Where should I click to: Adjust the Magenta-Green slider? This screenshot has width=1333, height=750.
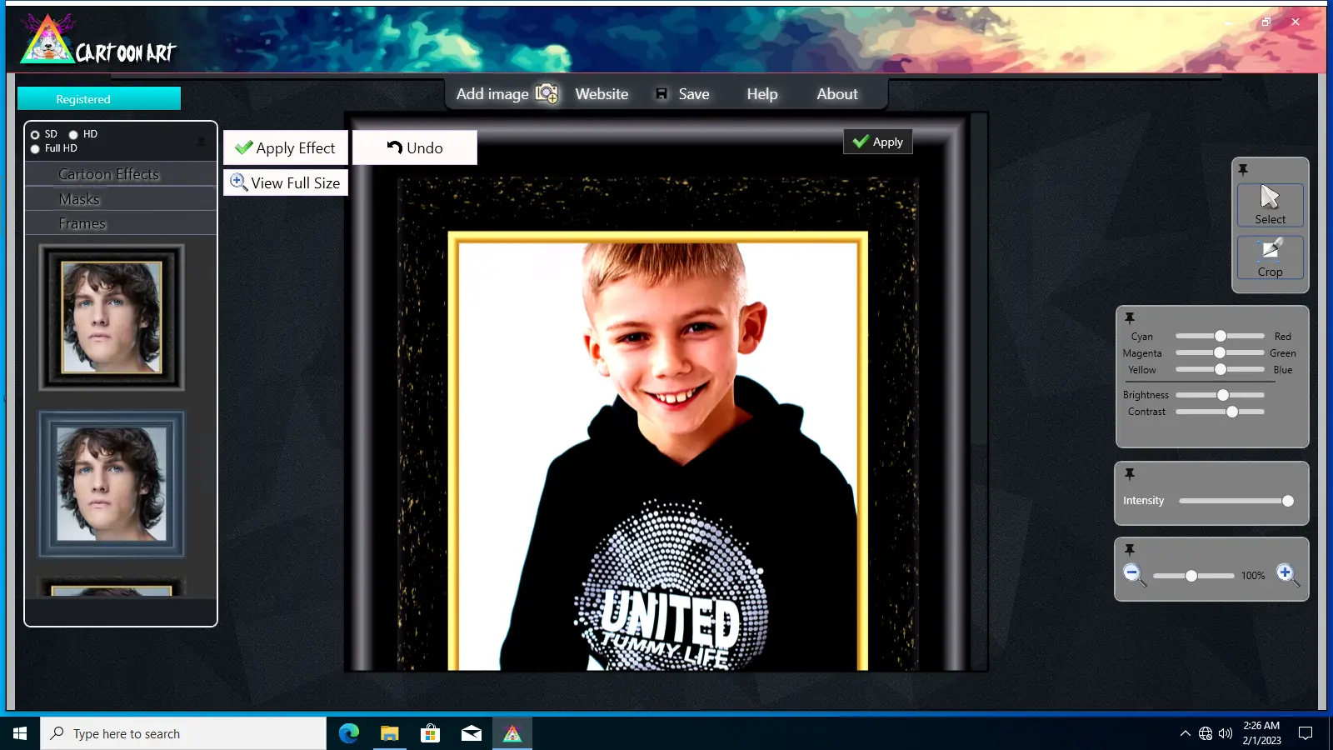click(x=1220, y=352)
